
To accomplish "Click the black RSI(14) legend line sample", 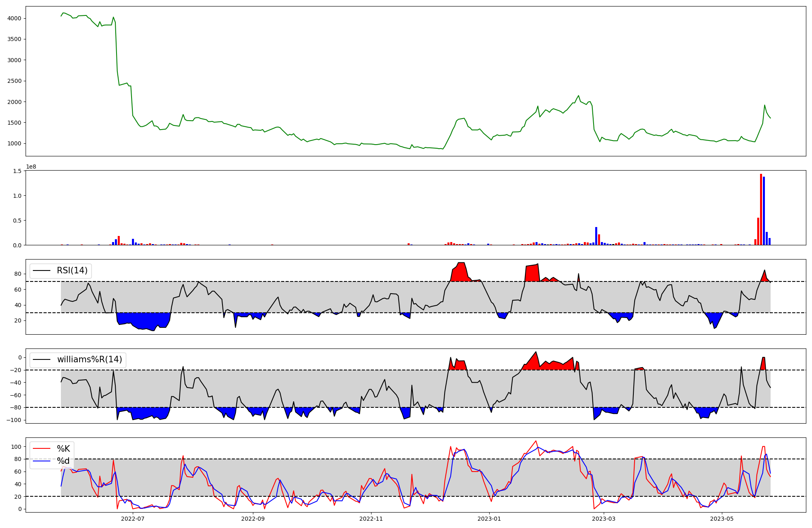I will [x=41, y=270].
